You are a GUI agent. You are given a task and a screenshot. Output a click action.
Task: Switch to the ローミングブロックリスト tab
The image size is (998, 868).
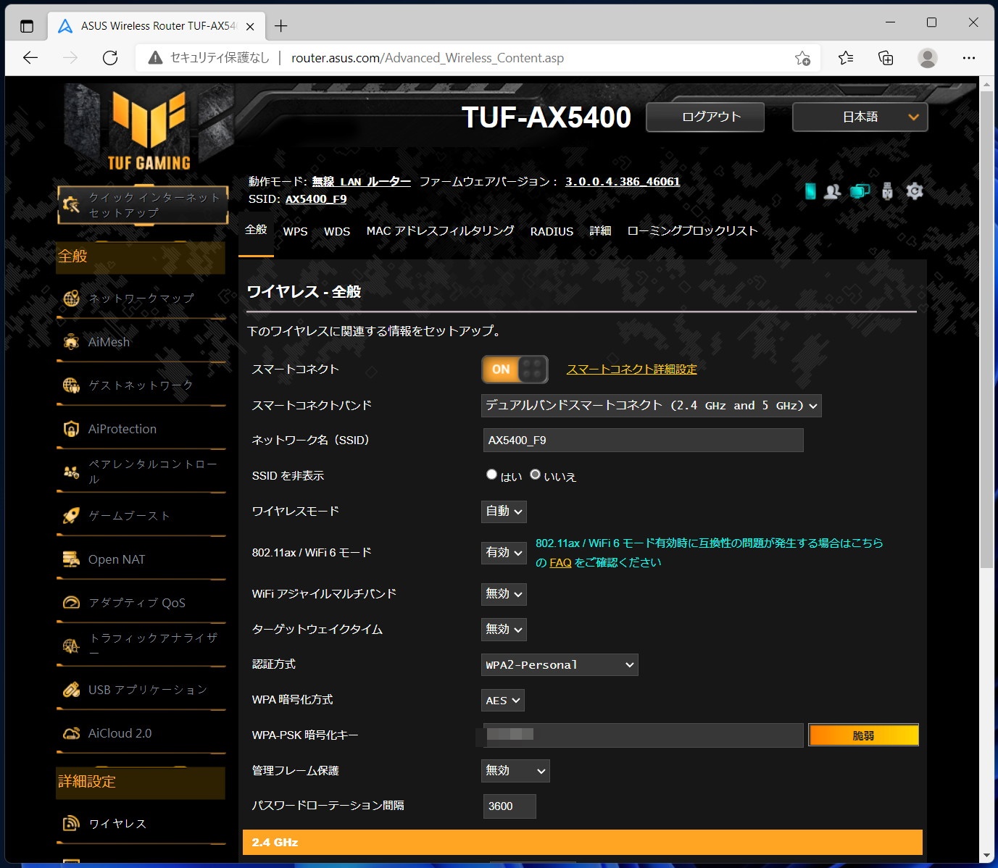(x=692, y=231)
